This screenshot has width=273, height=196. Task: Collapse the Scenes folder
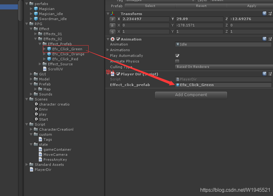pos(27,99)
